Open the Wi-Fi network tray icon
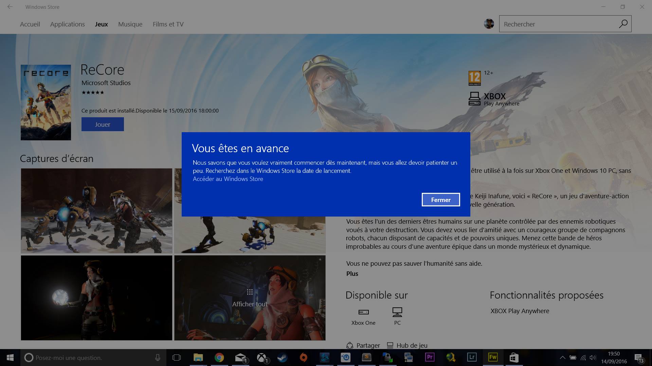 pyautogui.click(x=583, y=358)
